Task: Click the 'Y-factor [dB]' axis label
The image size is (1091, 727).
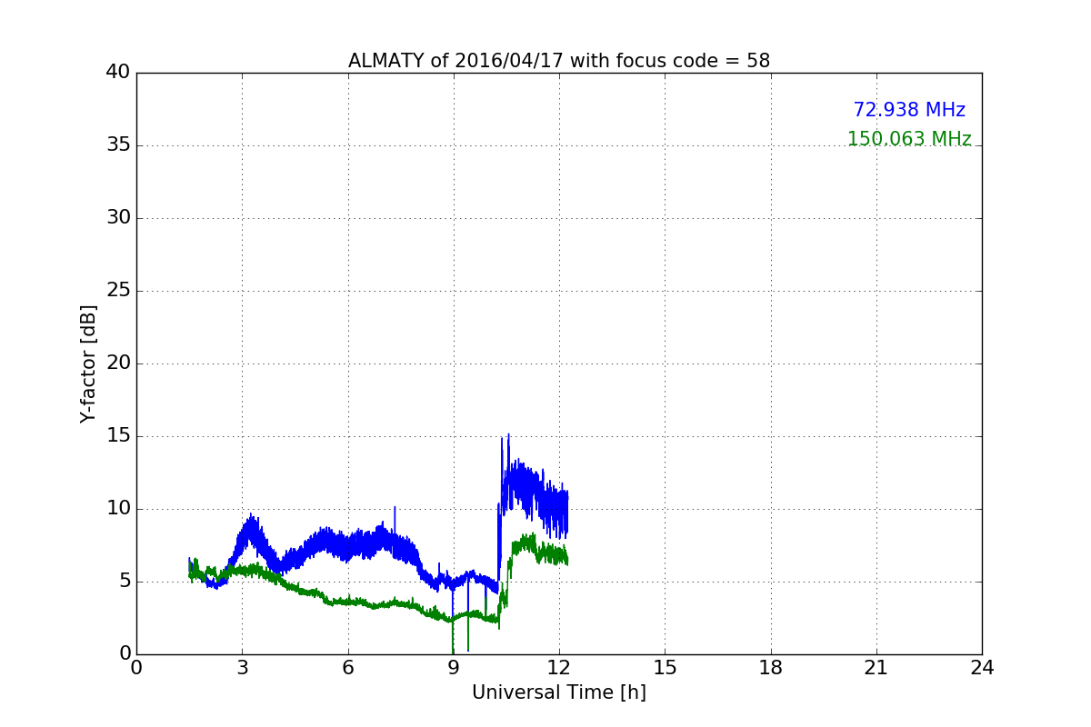Action: 88,363
